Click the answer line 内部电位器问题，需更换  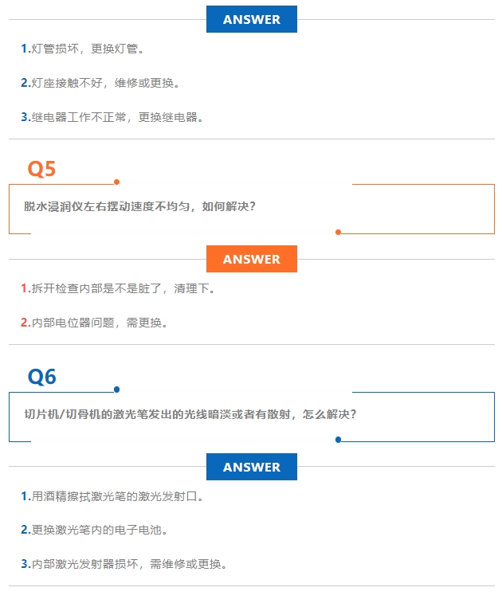point(99,323)
